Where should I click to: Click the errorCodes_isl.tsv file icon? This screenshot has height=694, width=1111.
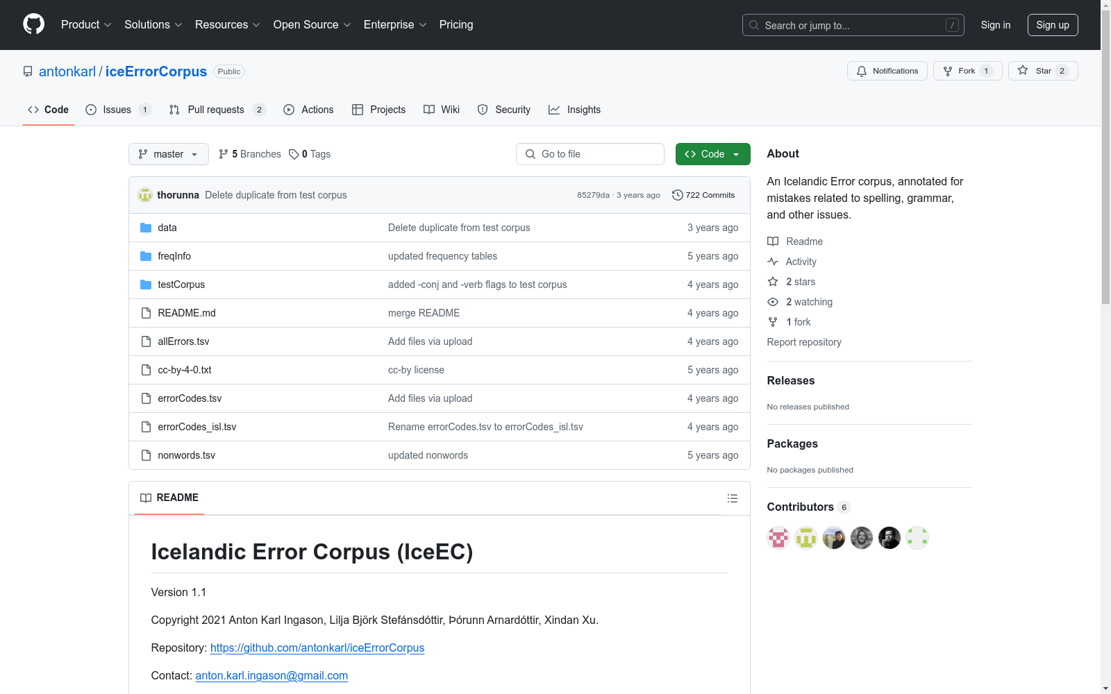[146, 427]
